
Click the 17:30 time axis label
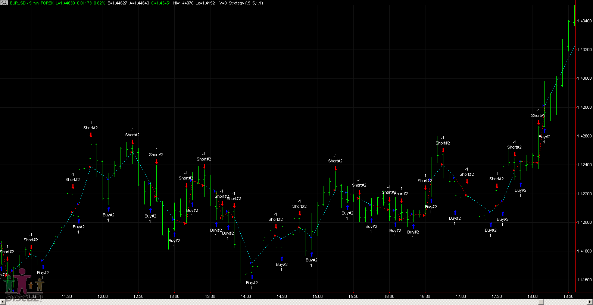497,296
